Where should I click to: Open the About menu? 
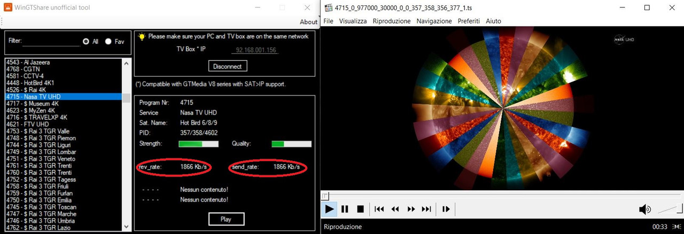point(308,22)
